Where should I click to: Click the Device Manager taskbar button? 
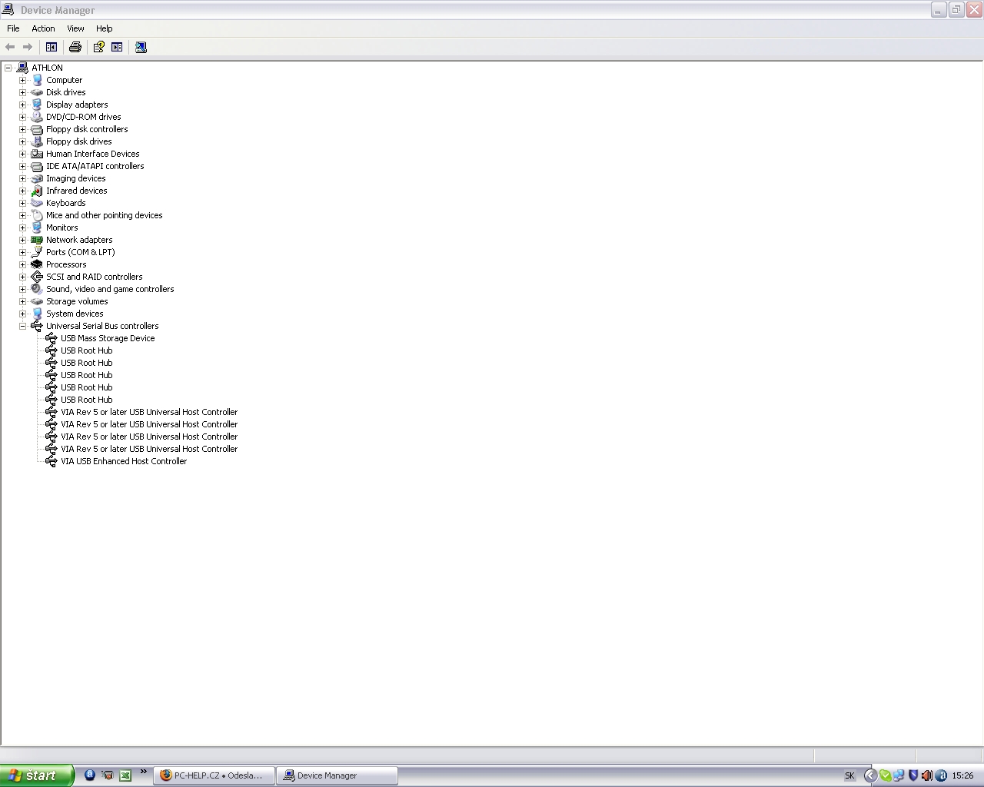337,775
